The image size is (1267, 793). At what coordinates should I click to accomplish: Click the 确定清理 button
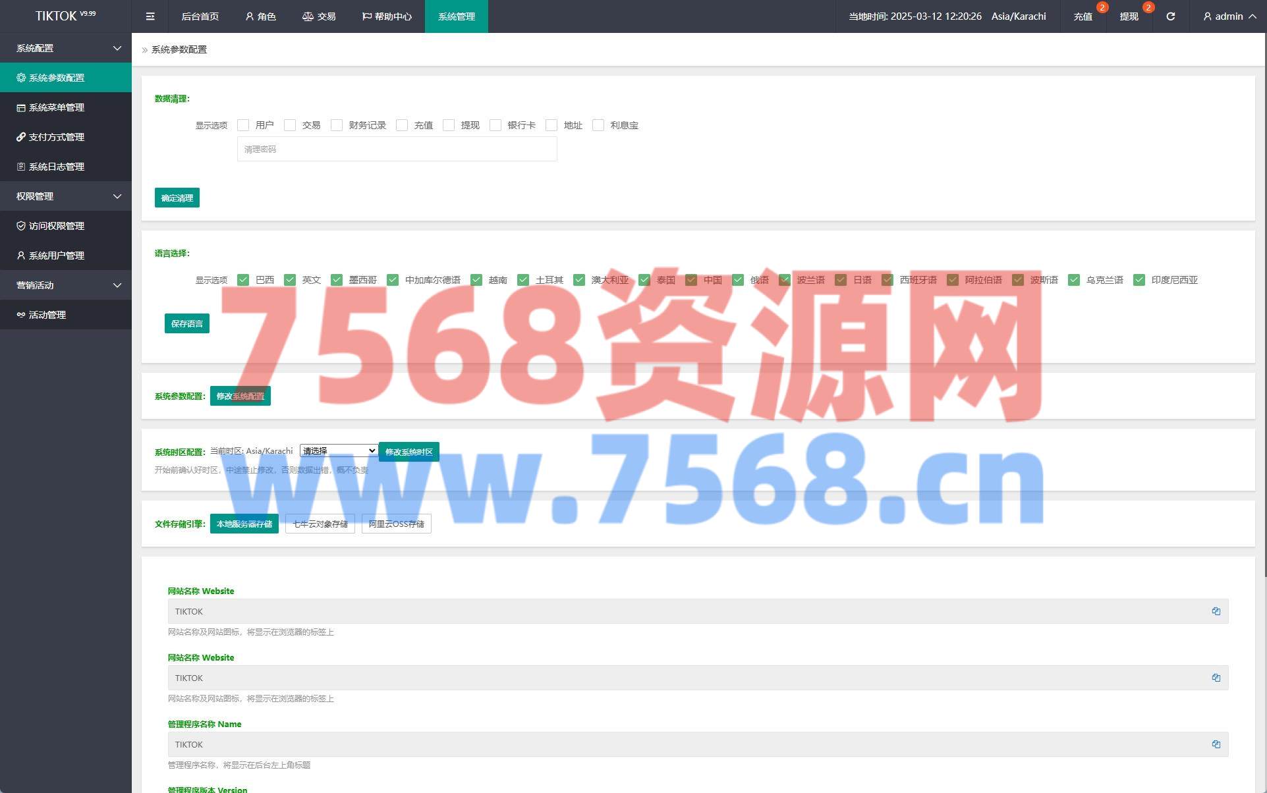(x=177, y=198)
